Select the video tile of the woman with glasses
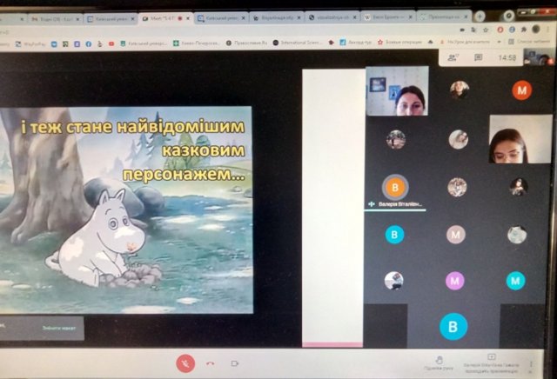This screenshot has width=557, height=379. pos(520,139)
